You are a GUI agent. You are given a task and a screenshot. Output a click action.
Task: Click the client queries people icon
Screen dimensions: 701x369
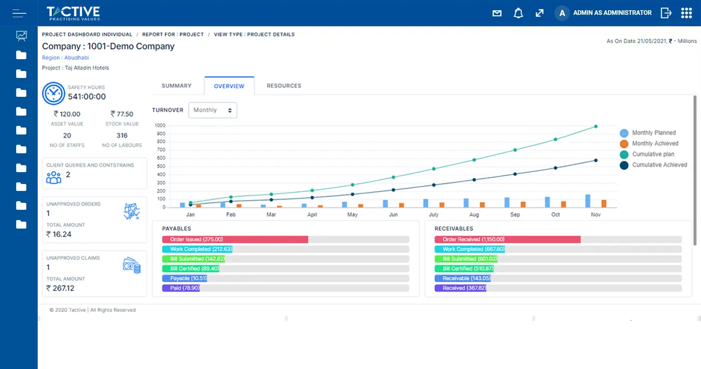54,176
